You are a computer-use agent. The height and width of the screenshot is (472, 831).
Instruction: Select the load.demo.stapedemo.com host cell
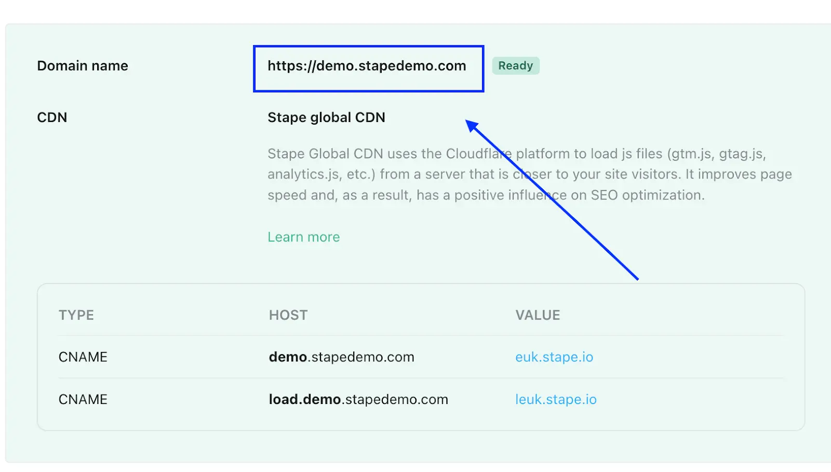click(358, 399)
